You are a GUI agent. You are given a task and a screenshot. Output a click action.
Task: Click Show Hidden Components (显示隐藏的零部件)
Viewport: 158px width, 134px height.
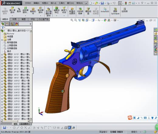pyautogui.click(x=49, y=12)
